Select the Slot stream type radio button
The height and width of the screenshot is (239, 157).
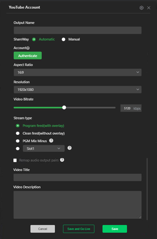(18, 149)
